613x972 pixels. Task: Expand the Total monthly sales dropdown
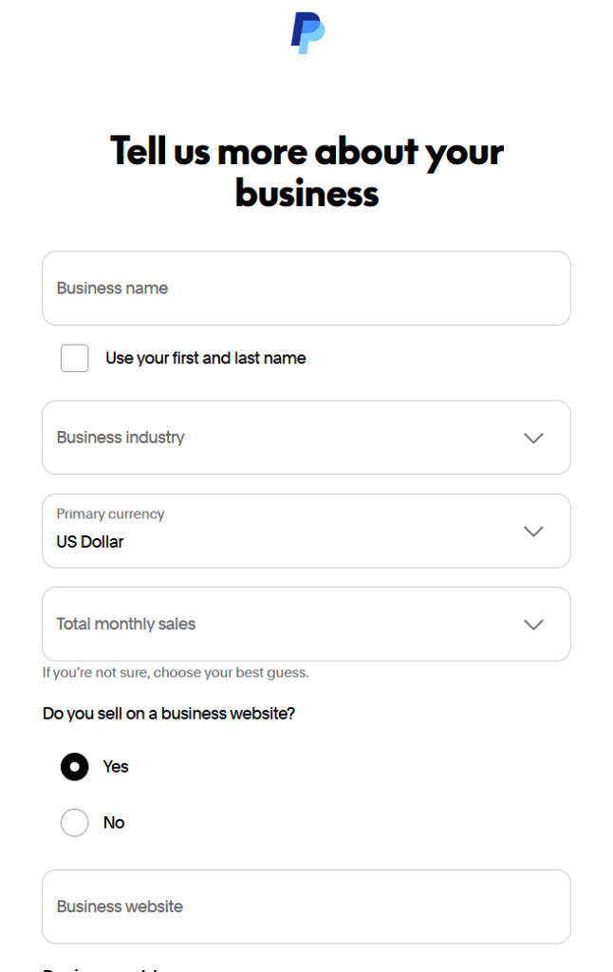pyautogui.click(x=285, y=624)
